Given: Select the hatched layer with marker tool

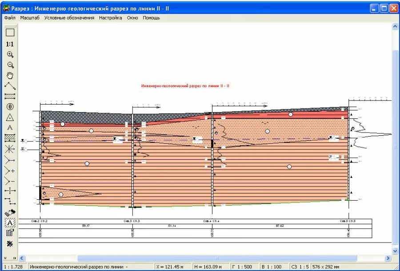Looking at the screenshot, I should click(x=10, y=138).
